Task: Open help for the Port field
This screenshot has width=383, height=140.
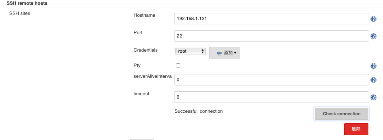Action: click(373, 36)
